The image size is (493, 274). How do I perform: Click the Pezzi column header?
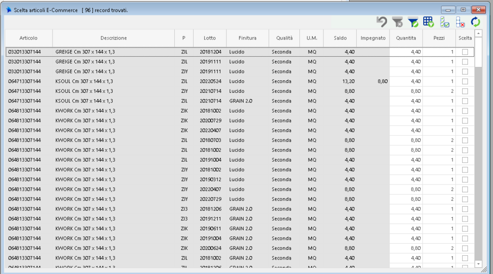click(439, 38)
